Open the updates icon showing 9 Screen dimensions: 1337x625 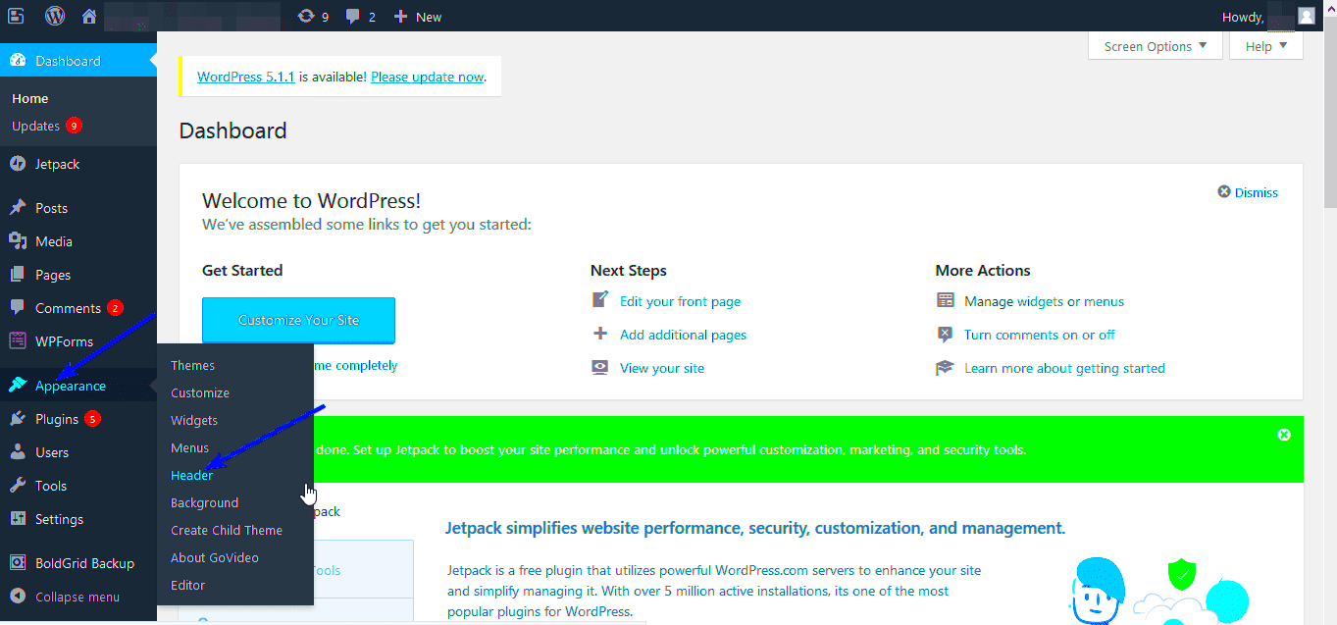coord(306,16)
